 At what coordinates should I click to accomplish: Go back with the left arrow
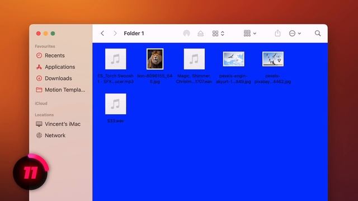click(x=102, y=33)
